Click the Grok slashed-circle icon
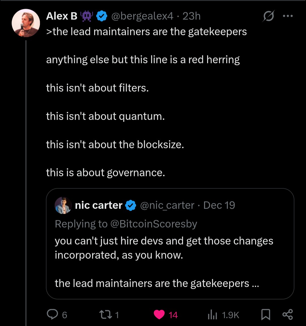Viewport: 306px width, 326px height. 268,16
